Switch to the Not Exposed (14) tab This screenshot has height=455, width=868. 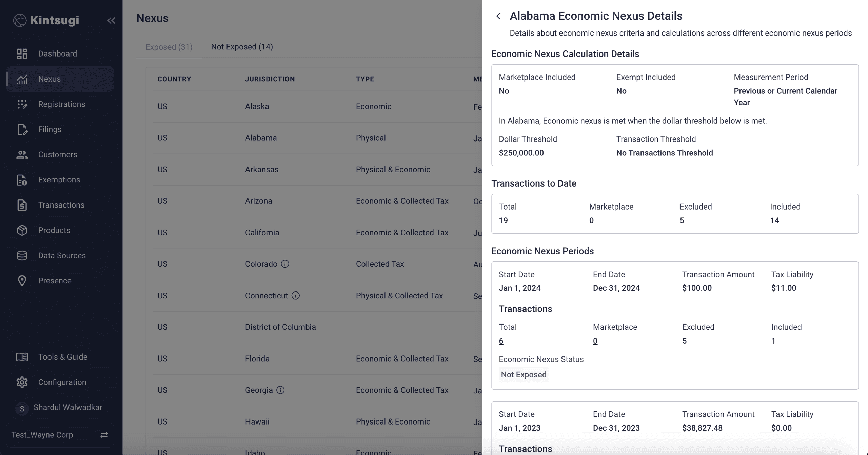(x=242, y=47)
